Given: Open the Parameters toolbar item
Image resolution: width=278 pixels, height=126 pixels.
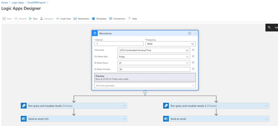Looking at the screenshot, I should (81, 19).
